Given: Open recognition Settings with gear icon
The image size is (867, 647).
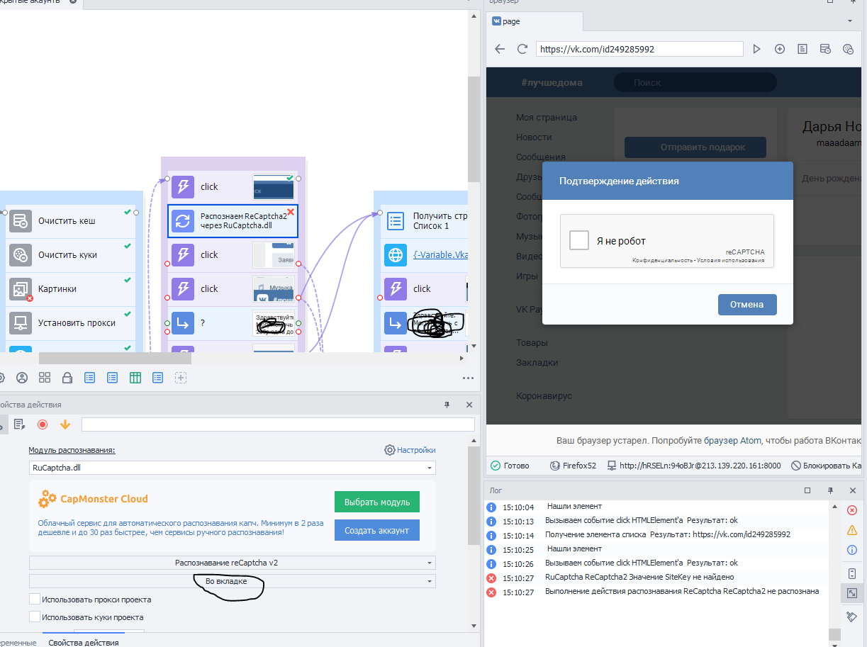Looking at the screenshot, I should click(x=410, y=450).
